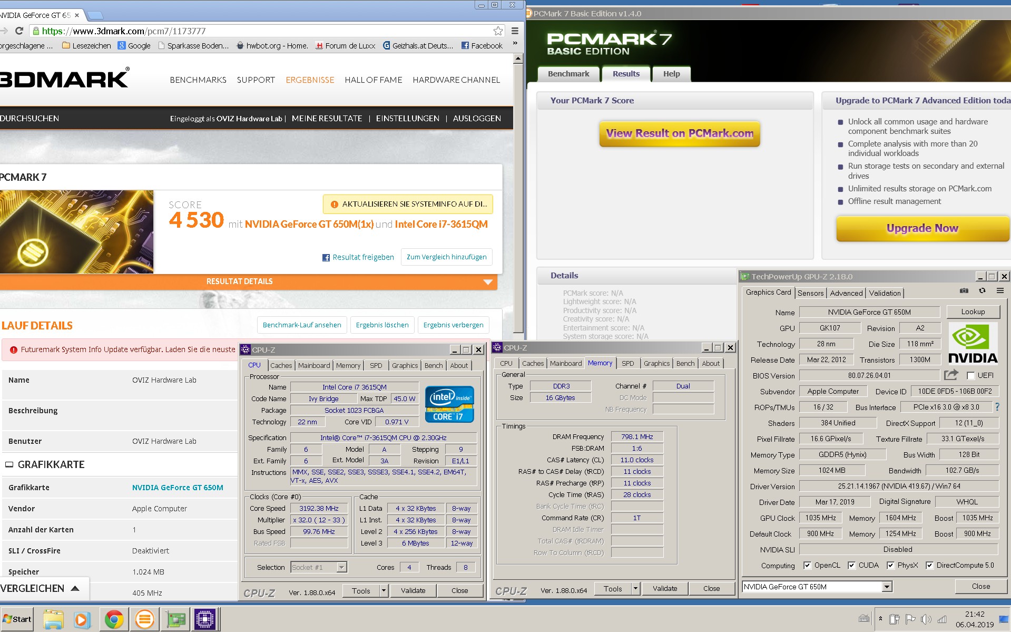Image resolution: width=1011 pixels, height=632 pixels.
Task: Click the PCMark orange taskbar icon
Action: pos(144,619)
